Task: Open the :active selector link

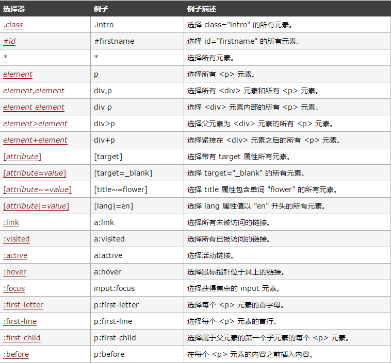Action: (15, 255)
